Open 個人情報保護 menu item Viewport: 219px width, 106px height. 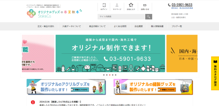157,26
